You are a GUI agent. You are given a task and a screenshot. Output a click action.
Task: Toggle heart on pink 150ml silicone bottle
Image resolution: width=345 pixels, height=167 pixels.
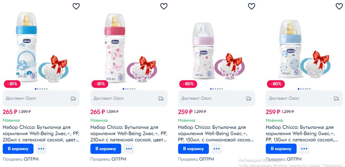pyautogui.click(x=252, y=6)
